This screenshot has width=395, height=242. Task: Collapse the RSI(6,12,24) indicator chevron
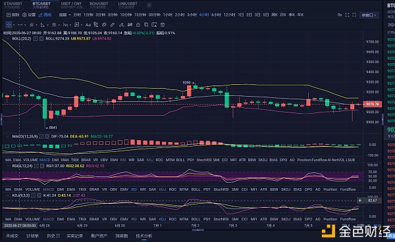click(x=8, y=166)
